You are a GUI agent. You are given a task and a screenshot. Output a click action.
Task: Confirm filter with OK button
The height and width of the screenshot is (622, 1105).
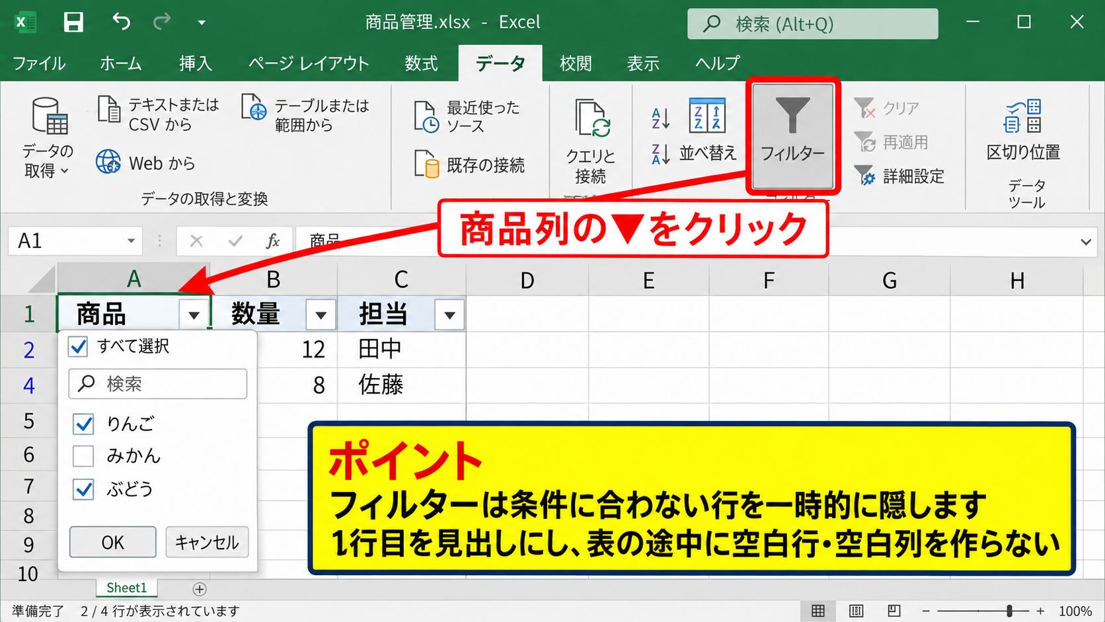[113, 542]
